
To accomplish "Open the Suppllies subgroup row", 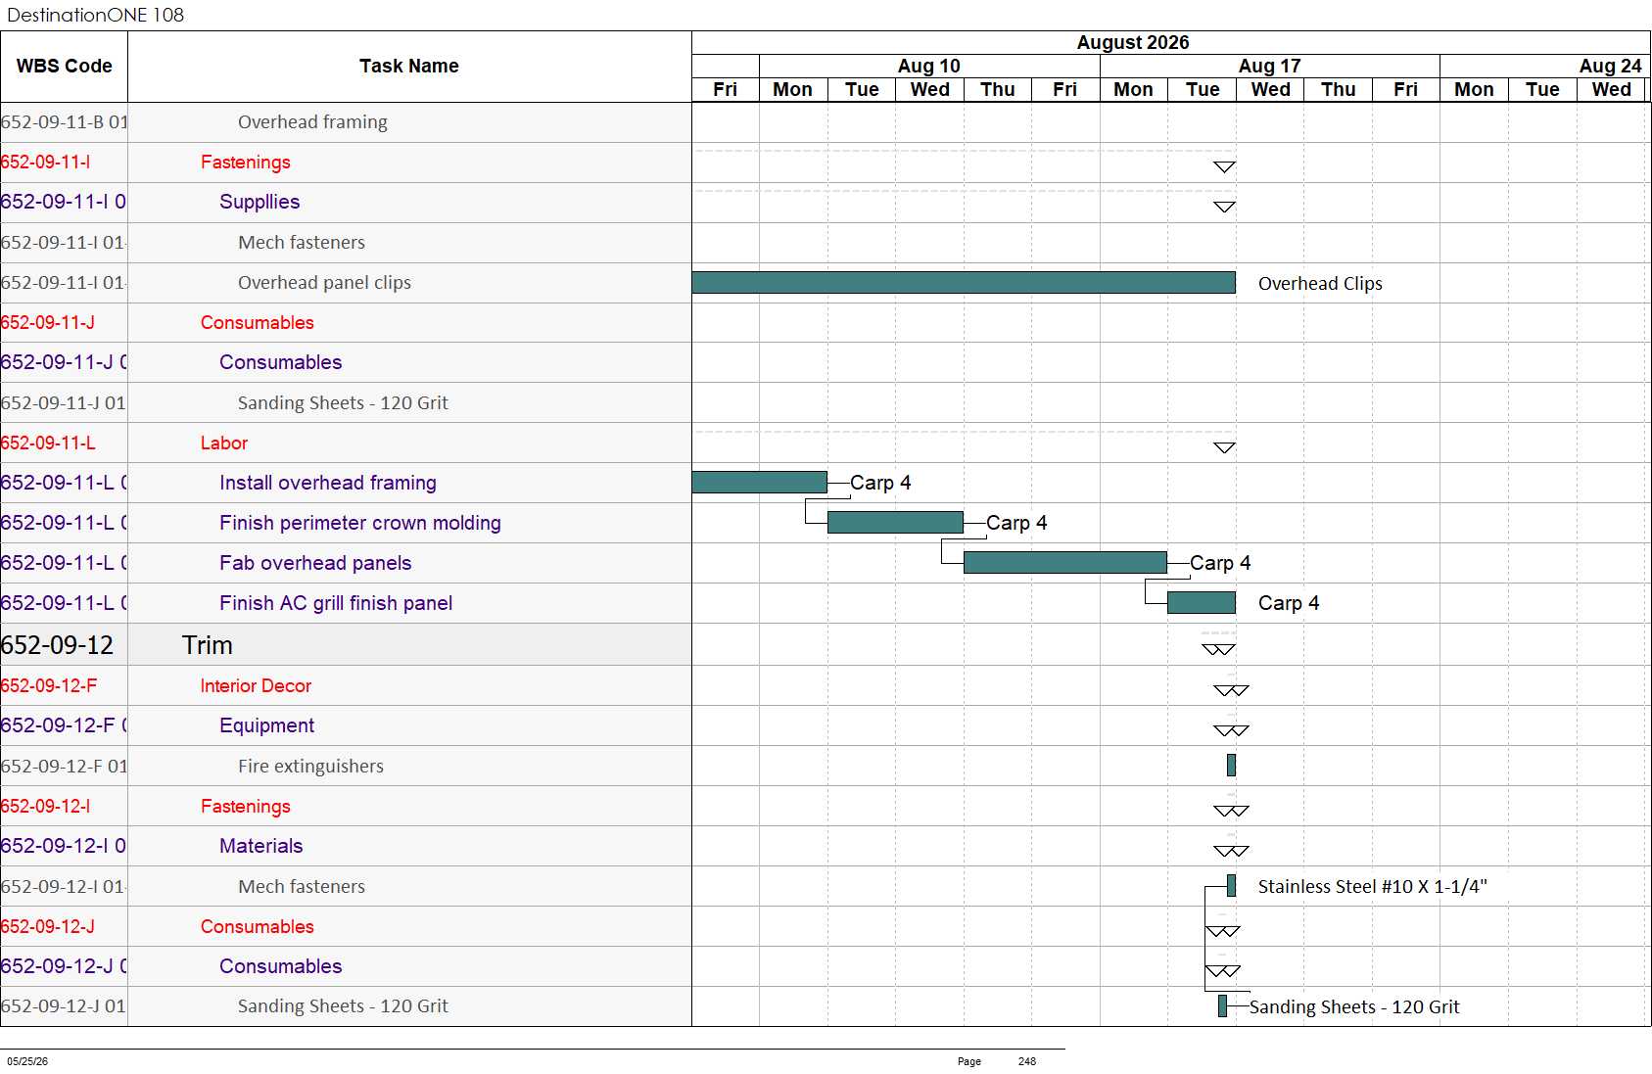I will click(346, 203).
